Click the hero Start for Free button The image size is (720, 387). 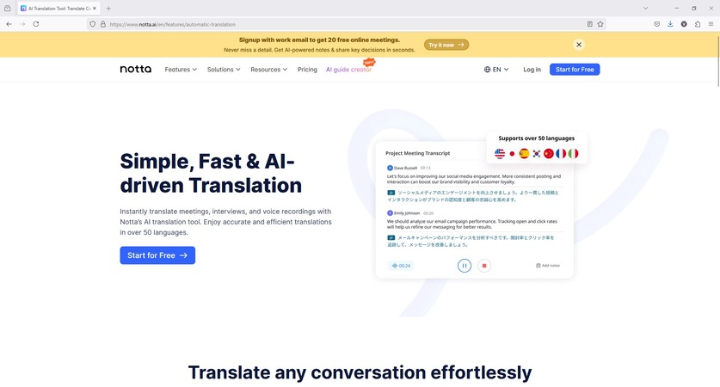pos(157,255)
